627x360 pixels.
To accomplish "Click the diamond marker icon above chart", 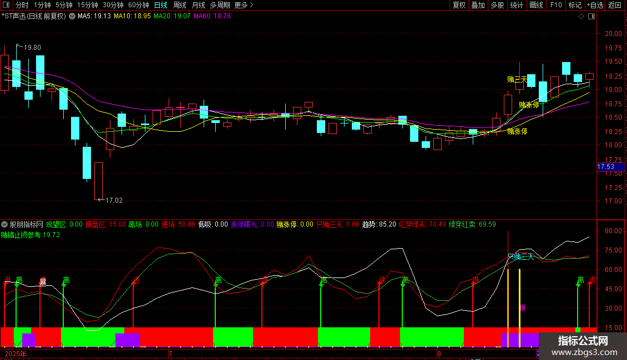I will 582,17.
